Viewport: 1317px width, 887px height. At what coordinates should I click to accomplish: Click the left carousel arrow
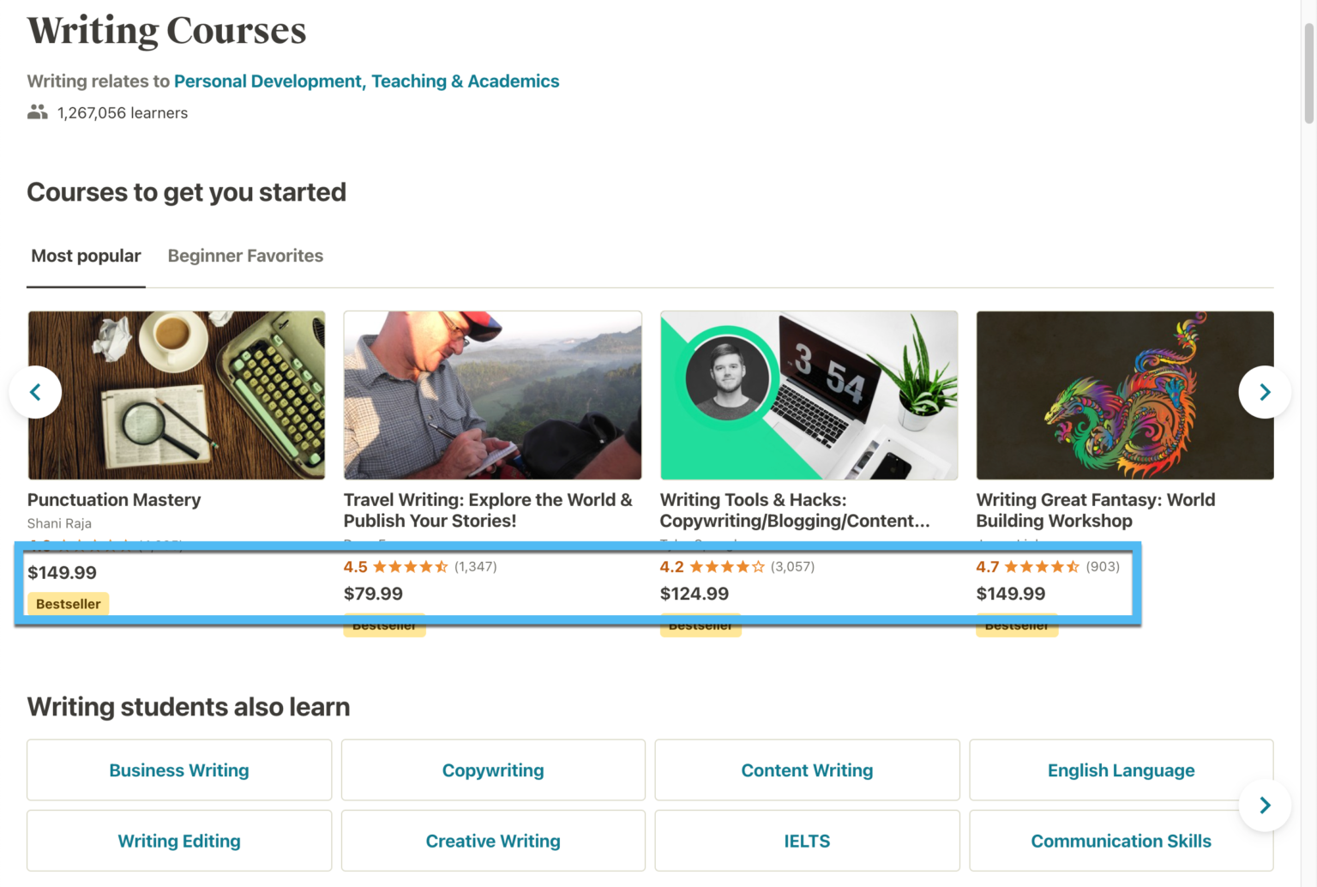point(36,391)
